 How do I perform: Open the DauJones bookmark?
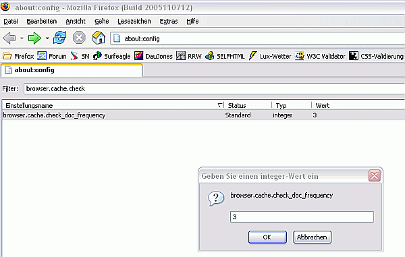pyautogui.click(x=153, y=56)
